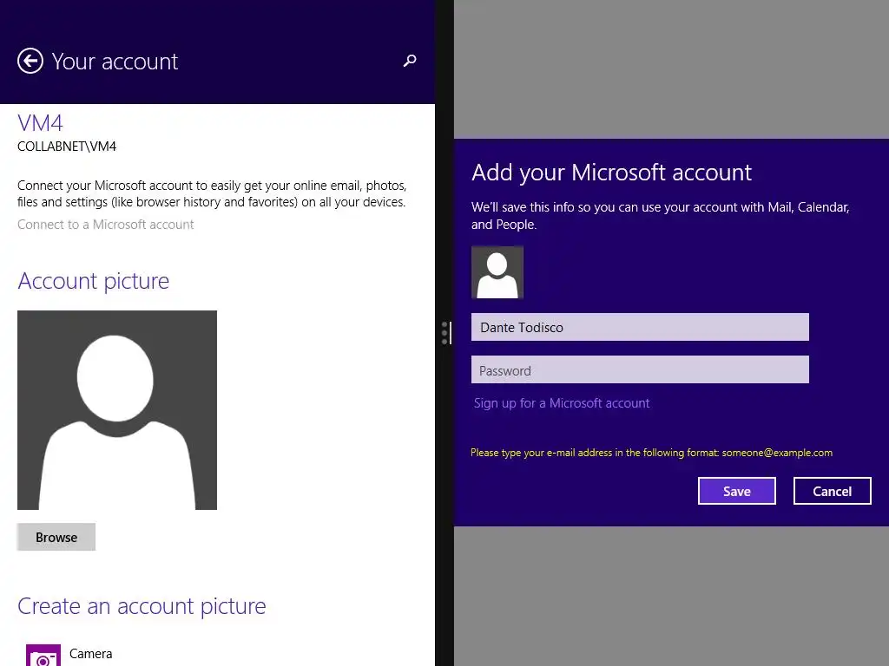Click the Create an account picture heading
This screenshot has height=666, width=889.
[142, 606]
